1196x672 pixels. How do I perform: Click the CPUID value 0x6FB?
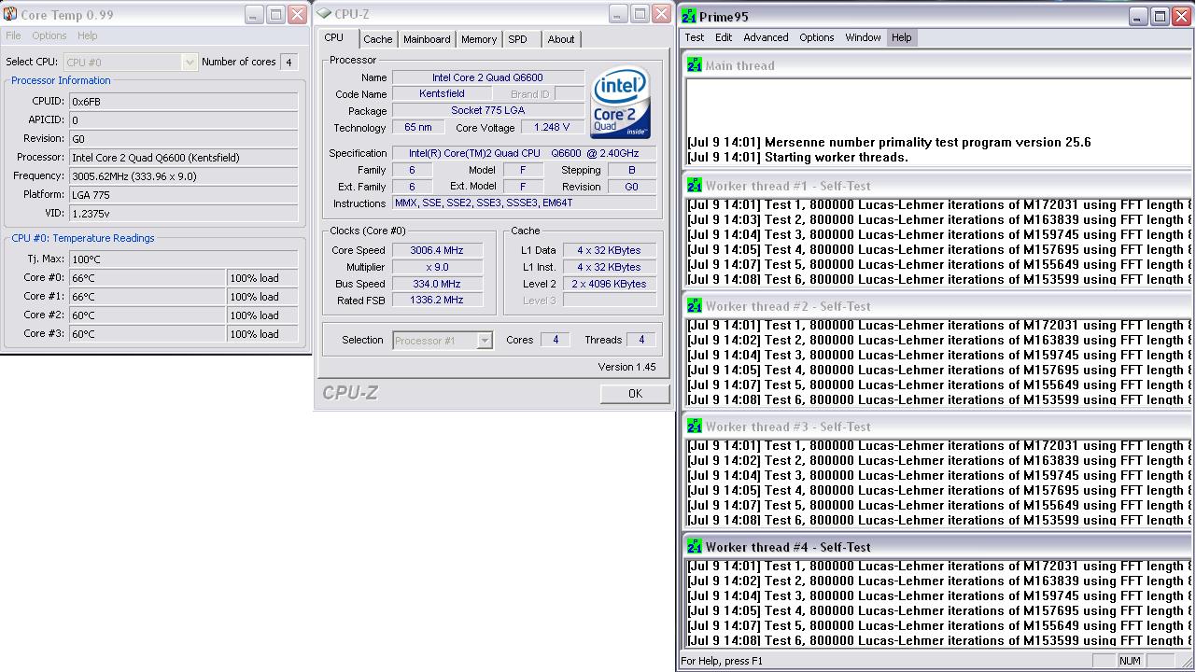pyautogui.click(x=184, y=102)
